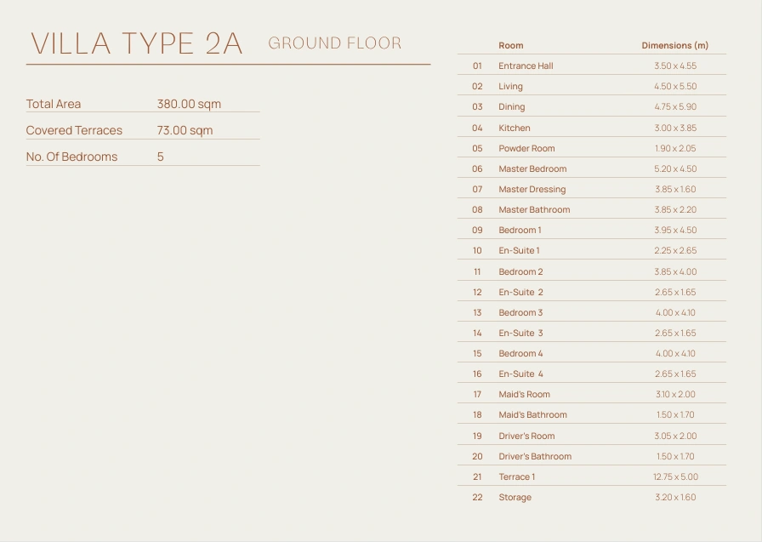Image resolution: width=762 pixels, height=542 pixels.
Task: Click the 3.50 x 4.55 dimension
Action: tap(675, 66)
